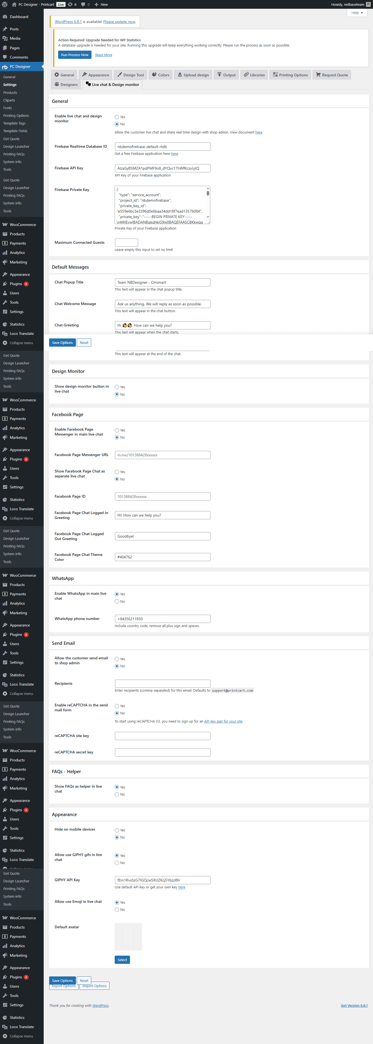Select Yes for Enable Facebook Page Messenger

117,430
